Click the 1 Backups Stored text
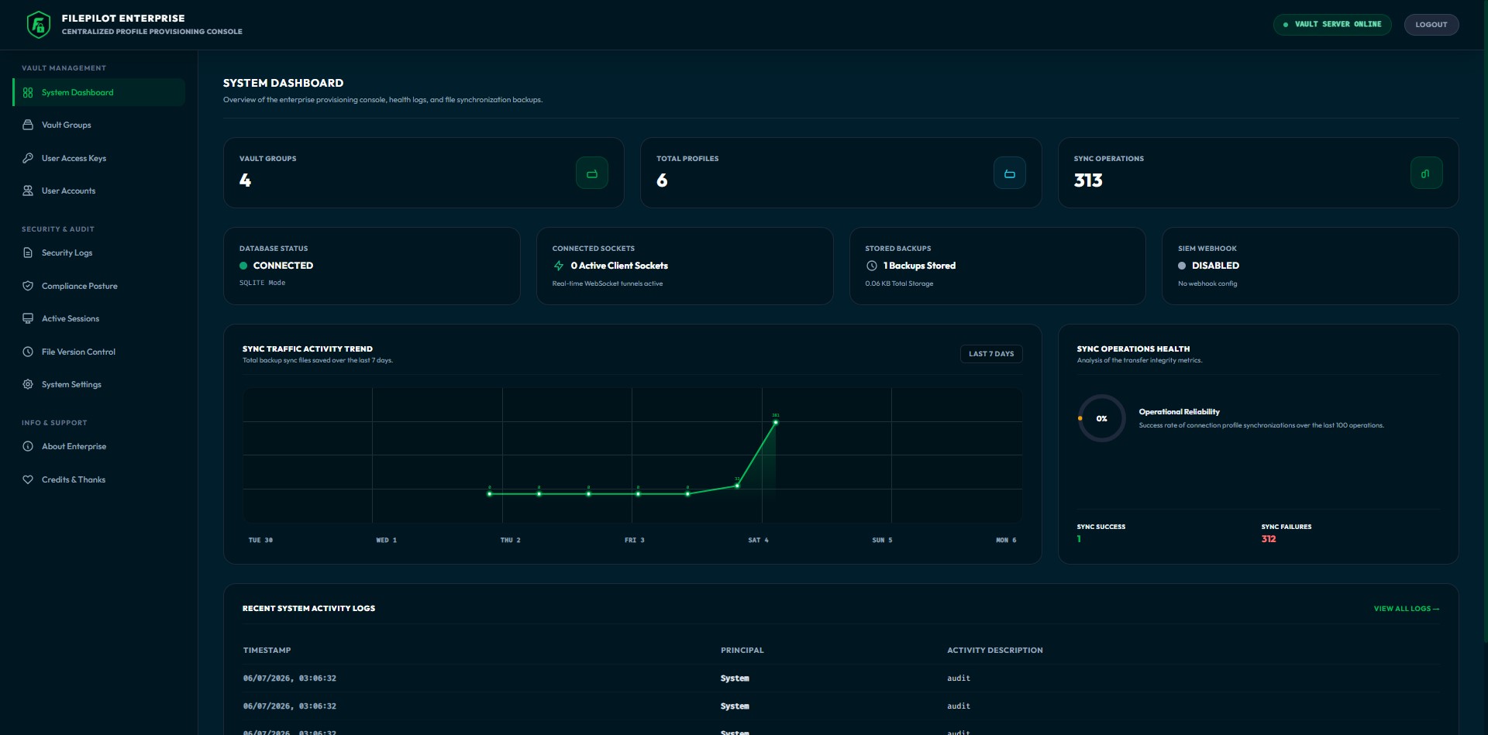The height and width of the screenshot is (735, 1488). pos(919,266)
